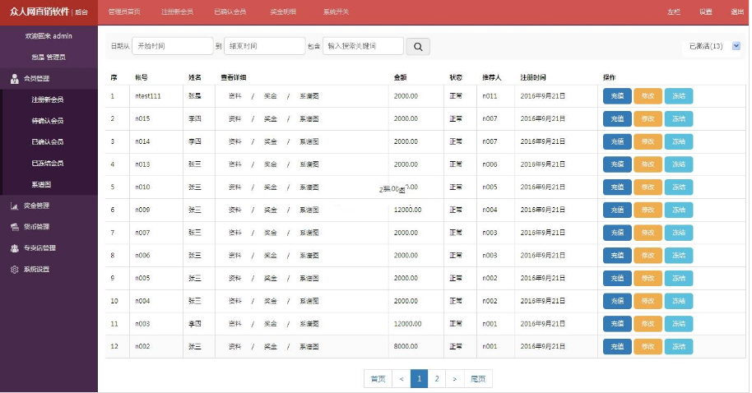Click the 开始时间 start date field
This screenshot has height=393, width=752.
172,47
